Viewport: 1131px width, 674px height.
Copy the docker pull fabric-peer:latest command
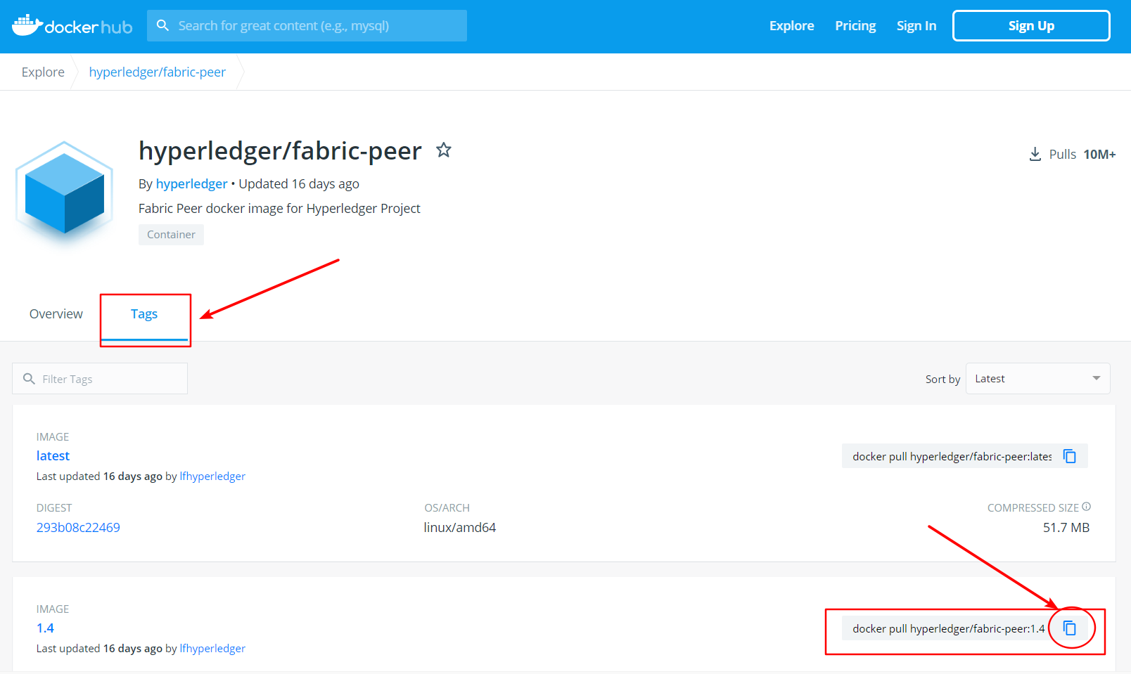coord(1069,456)
